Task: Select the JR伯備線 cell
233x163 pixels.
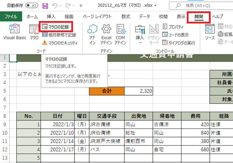Action: point(107,133)
